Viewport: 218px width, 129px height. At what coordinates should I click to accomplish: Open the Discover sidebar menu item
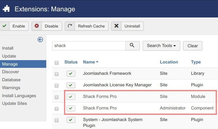pos(11,72)
